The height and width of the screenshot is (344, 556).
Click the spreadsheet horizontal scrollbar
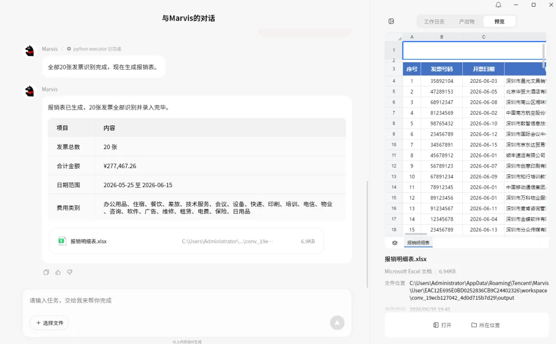pos(415,234)
